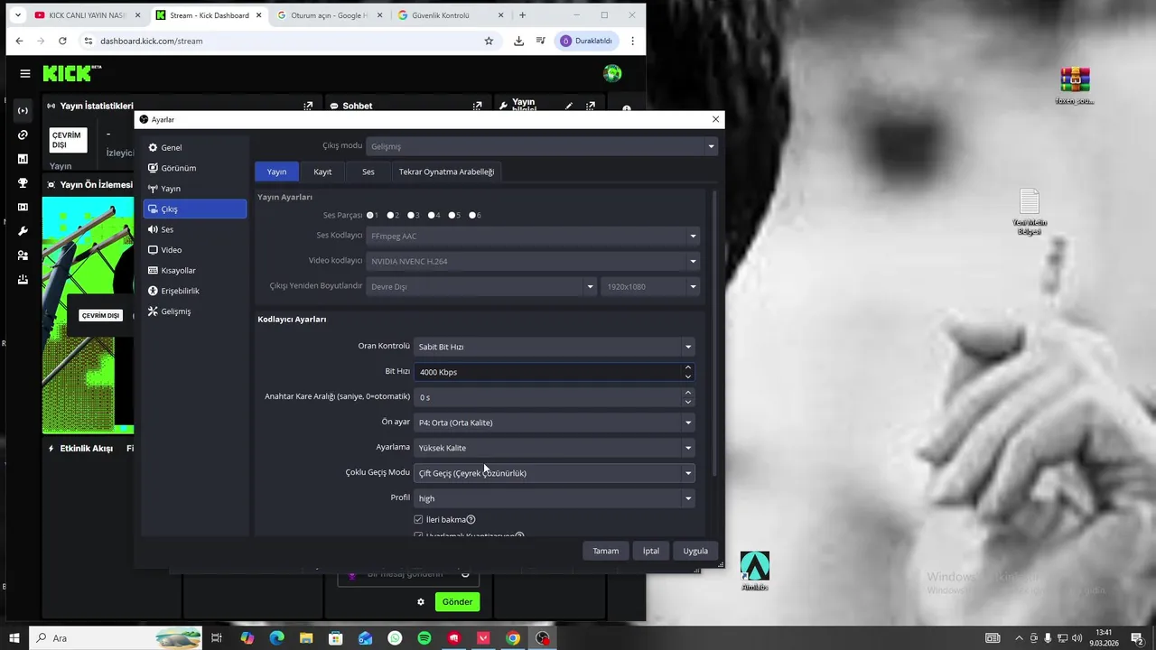Open the Çıkış modu dropdown
The width and height of the screenshot is (1156, 650).
click(x=542, y=146)
